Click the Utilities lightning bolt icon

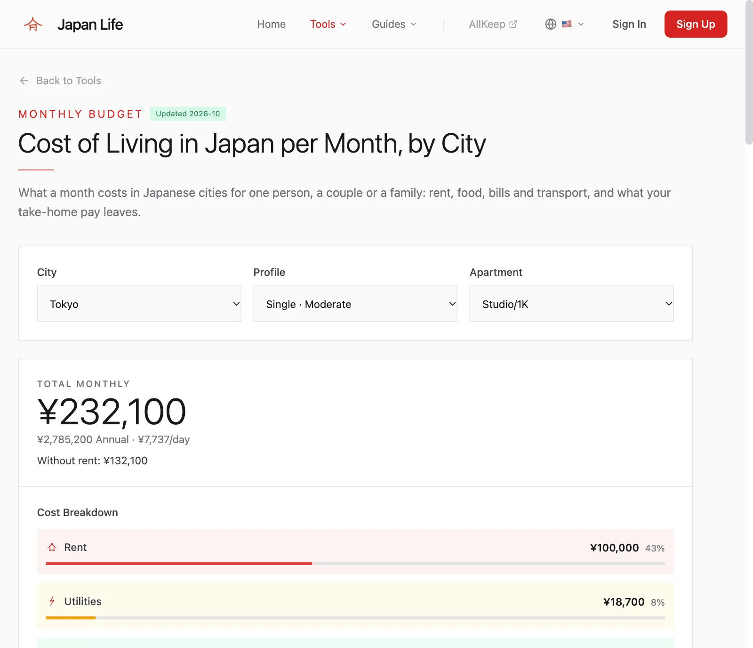tap(52, 601)
